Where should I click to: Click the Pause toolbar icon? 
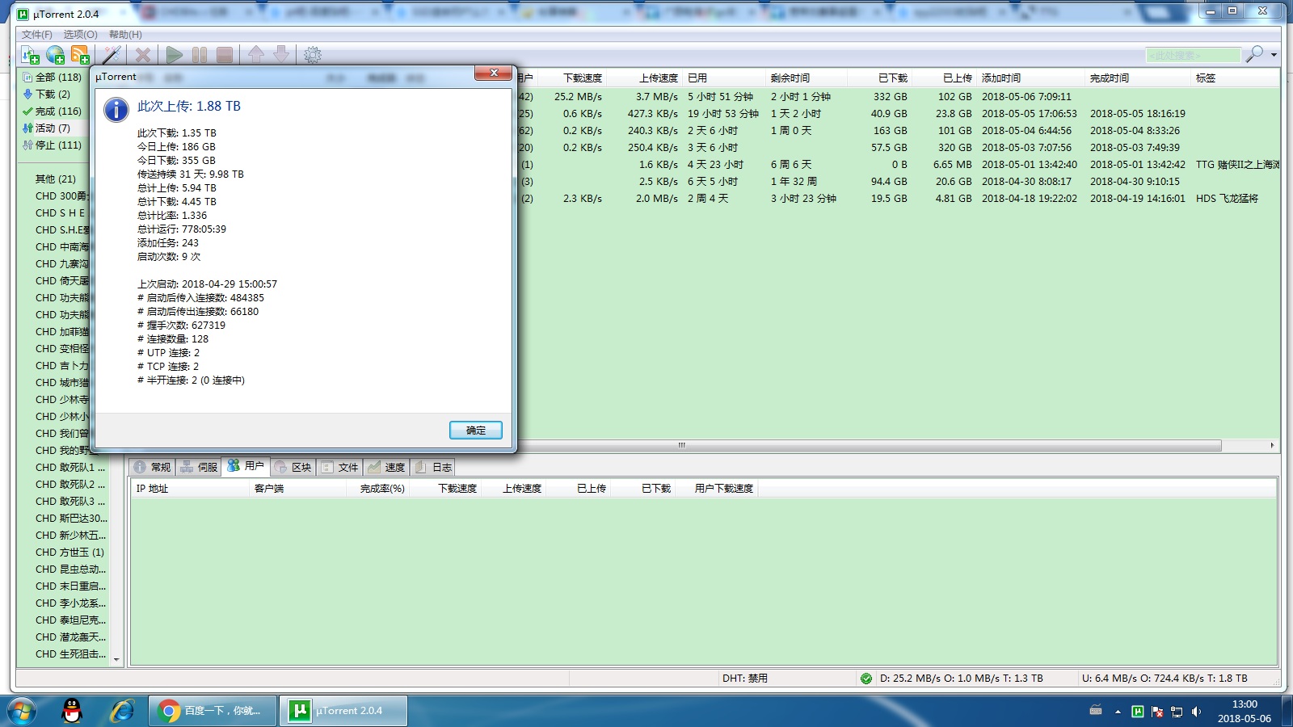click(200, 55)
